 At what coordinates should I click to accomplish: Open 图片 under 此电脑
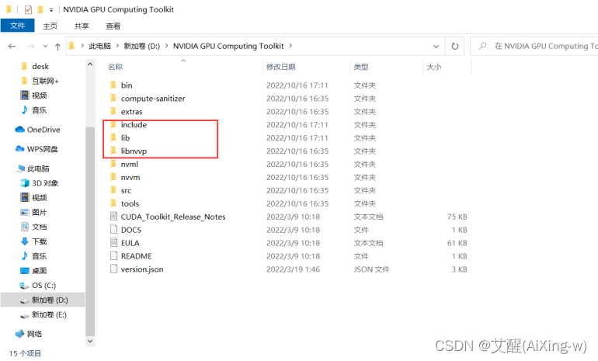point(33,213)
